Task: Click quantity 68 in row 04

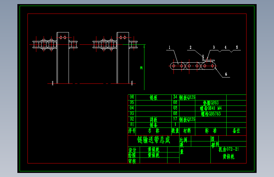Action: click(175, 108)
